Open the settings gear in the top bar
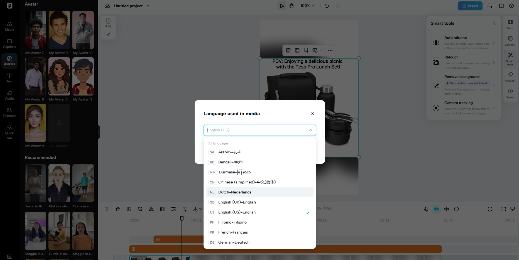Viewport: 519px width, 260px height. pos(511,6)
